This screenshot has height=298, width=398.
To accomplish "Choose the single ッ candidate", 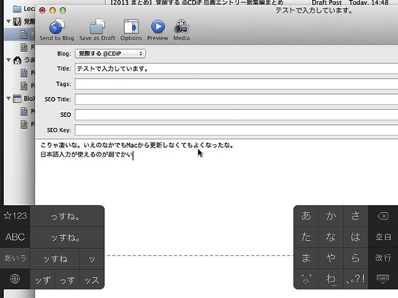I will point(92,259).
